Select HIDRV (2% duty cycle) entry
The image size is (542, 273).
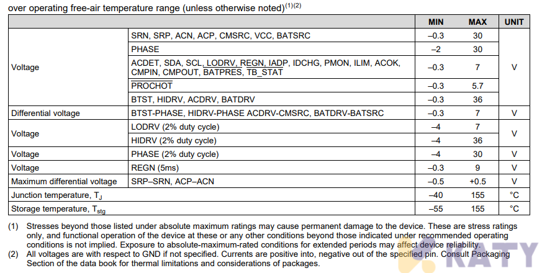(174, 141)
